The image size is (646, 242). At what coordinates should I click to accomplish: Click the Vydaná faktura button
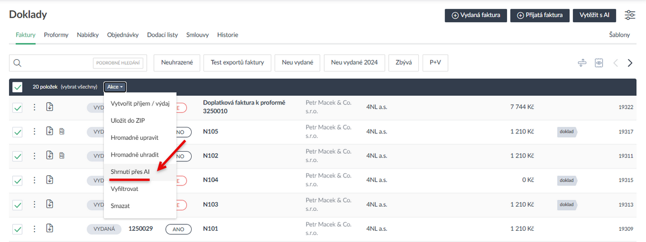coord(476,16)
